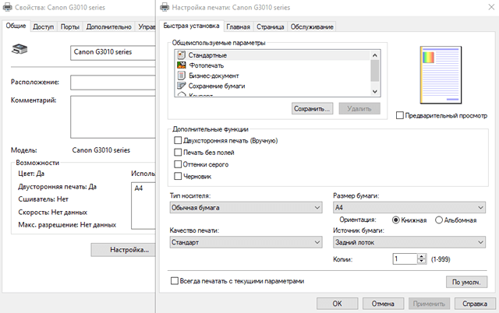Open help with Справка button
The width and height of the screenshot is (499, 313).
click(x=475, y=304)
